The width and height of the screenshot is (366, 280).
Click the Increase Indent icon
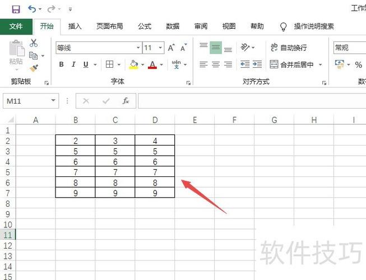257,64
